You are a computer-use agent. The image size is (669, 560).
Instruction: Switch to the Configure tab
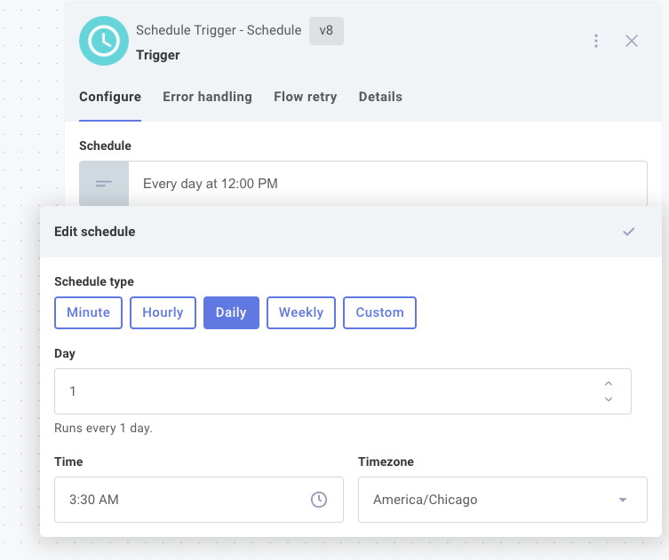(x=110, y=97)
